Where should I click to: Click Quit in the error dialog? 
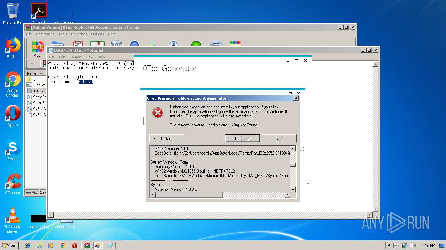click(x=279, y=138)
